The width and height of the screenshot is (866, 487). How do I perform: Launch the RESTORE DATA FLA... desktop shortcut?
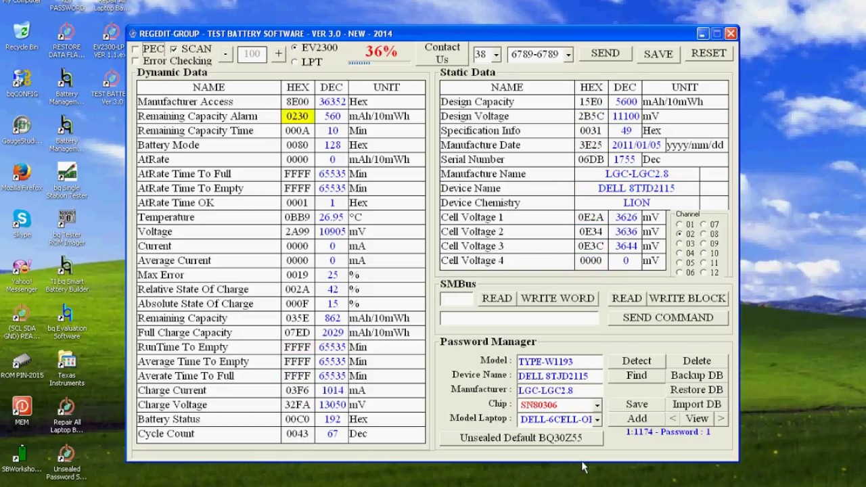[66, 41]
